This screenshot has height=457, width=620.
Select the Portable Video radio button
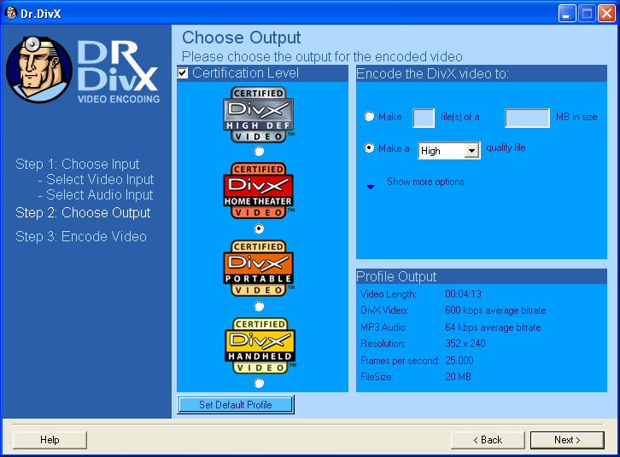(259, 306)
